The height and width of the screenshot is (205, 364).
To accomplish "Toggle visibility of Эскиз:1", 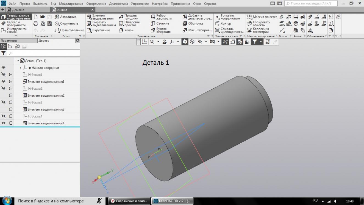I will 4,75.
